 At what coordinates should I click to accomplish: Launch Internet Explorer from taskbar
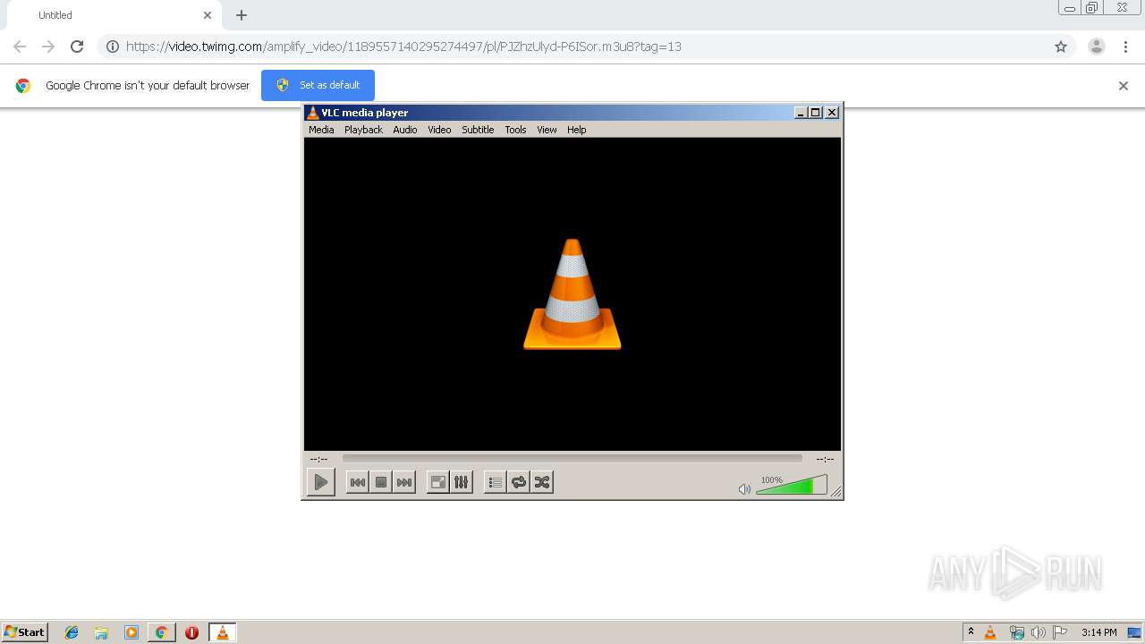pos(72,632)
